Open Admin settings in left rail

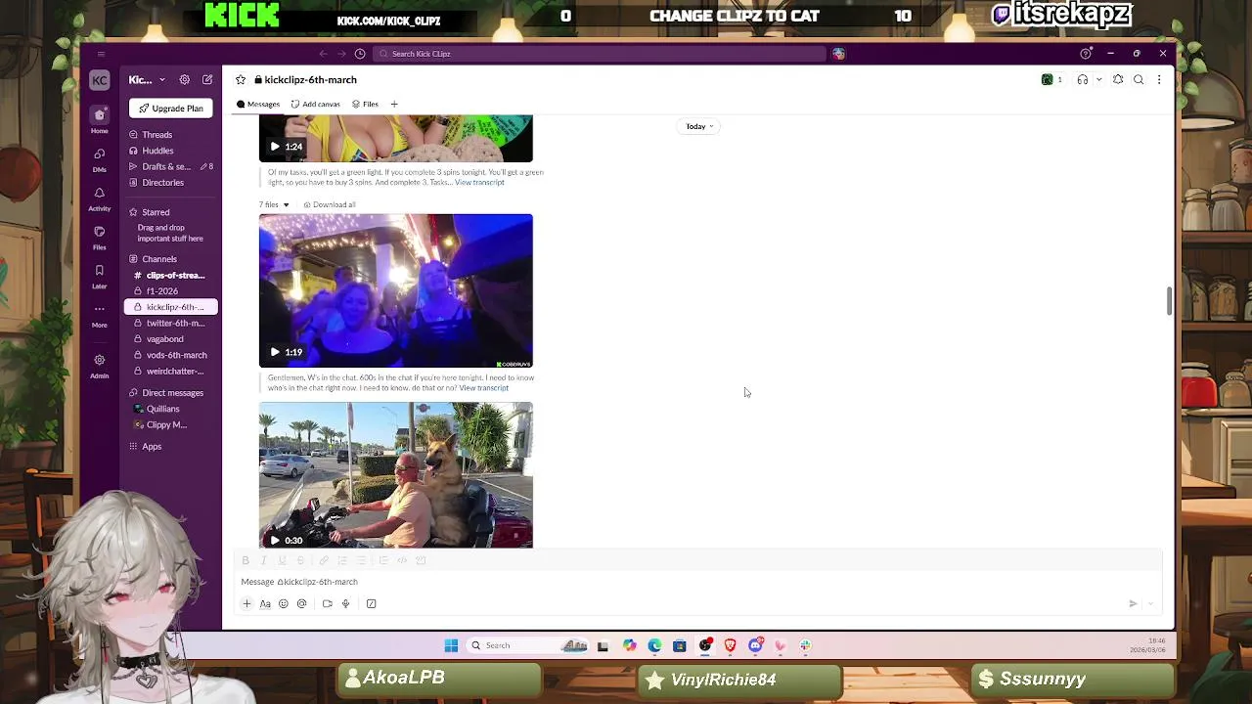coord(99,366)
